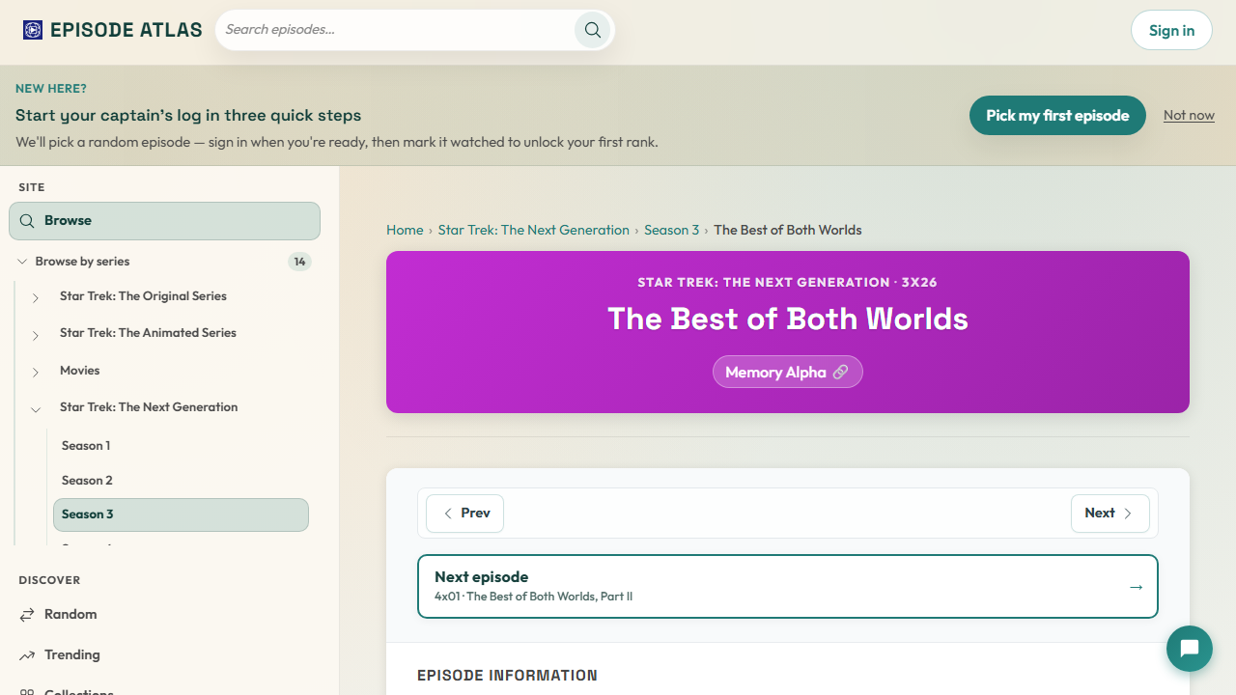Open Next episode The Best of Both Worlds, Part II
This screenshot has width=1236, height=695.
[x=787, y=586]
